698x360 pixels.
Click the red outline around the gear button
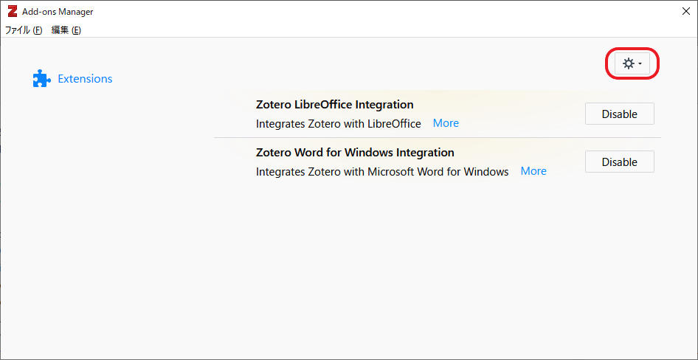pyautogui.click(x=632, y=49)
